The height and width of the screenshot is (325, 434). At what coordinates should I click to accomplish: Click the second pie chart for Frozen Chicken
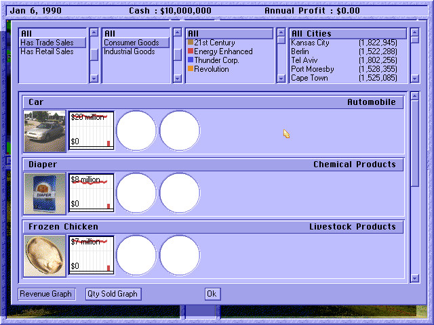tap(180, 255)
